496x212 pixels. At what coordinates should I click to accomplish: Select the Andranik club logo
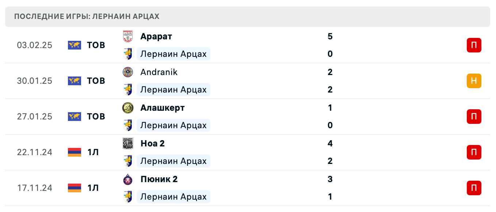tap(128, 72)
